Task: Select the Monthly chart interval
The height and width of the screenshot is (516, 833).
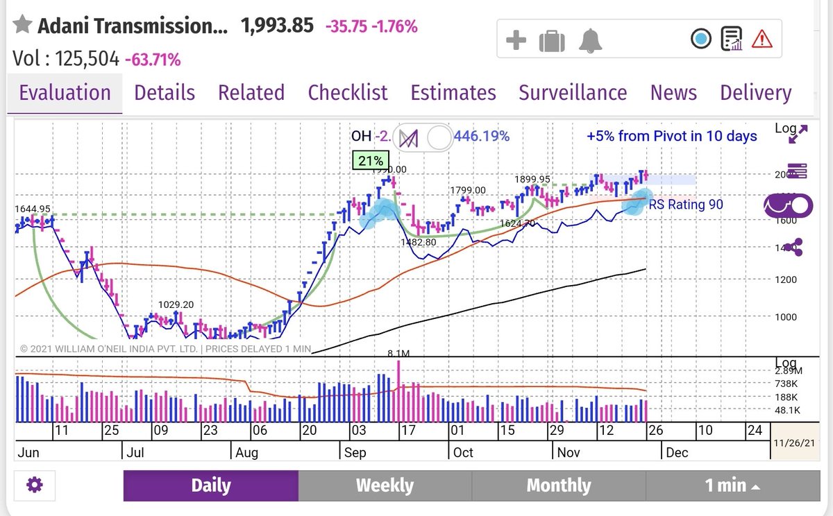Action: [559, 485]
